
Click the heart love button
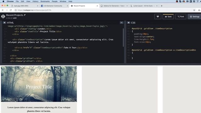point(158,17)
